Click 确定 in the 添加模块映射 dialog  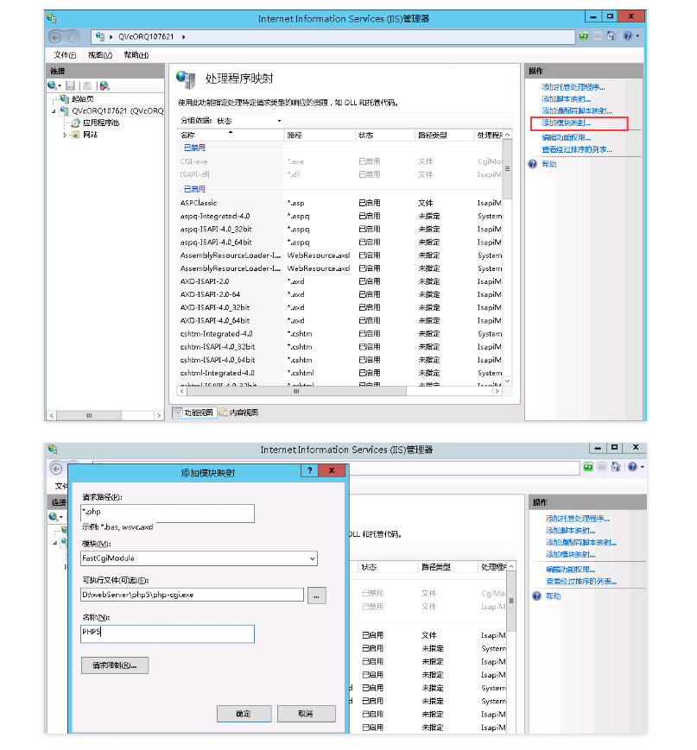(244, 714)
